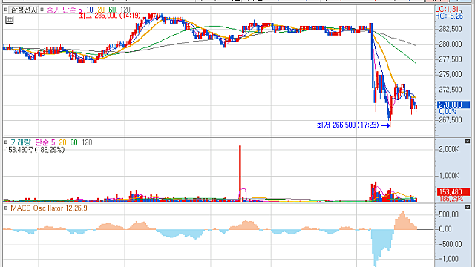Click the blue 270,000 current price tag
Viewport: 475px width, 267px height.
(x=453, y=105)
